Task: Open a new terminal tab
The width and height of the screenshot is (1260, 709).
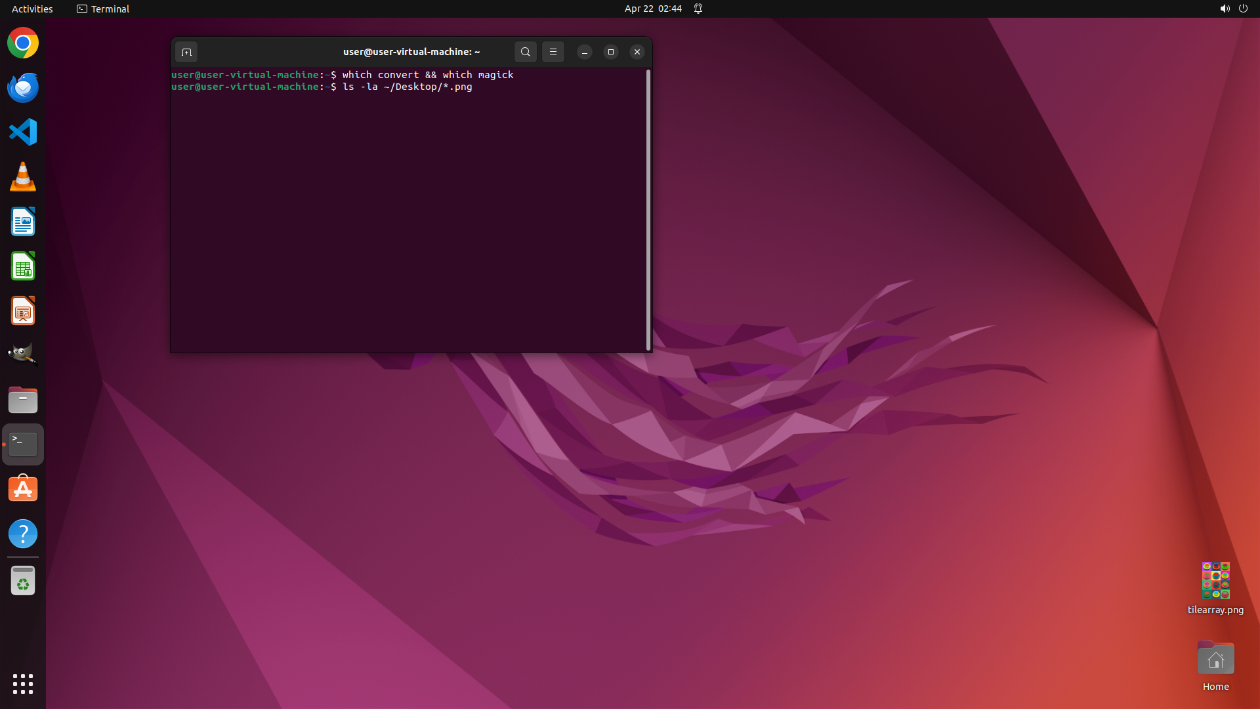Action: (x=186, y=52)
